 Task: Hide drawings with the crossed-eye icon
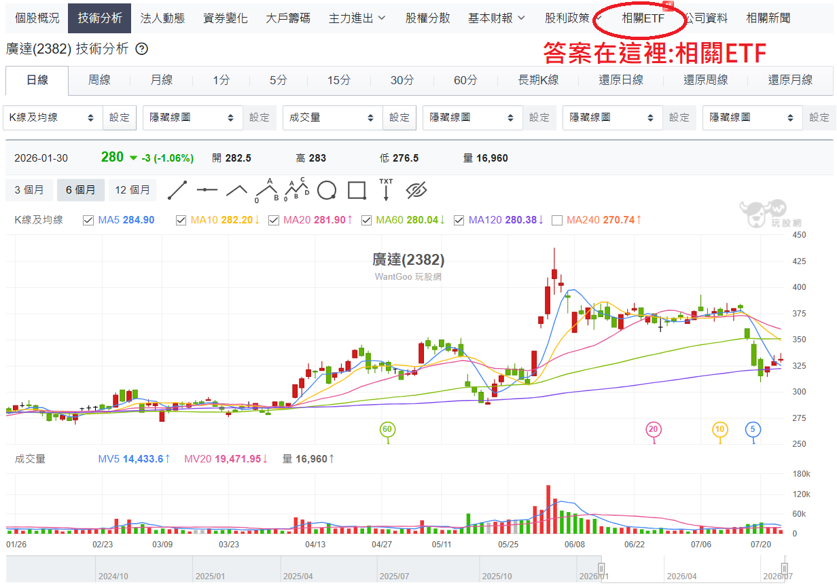click(x=415, y=190)
